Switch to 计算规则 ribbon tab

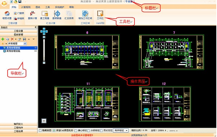[x=26, y=7]
